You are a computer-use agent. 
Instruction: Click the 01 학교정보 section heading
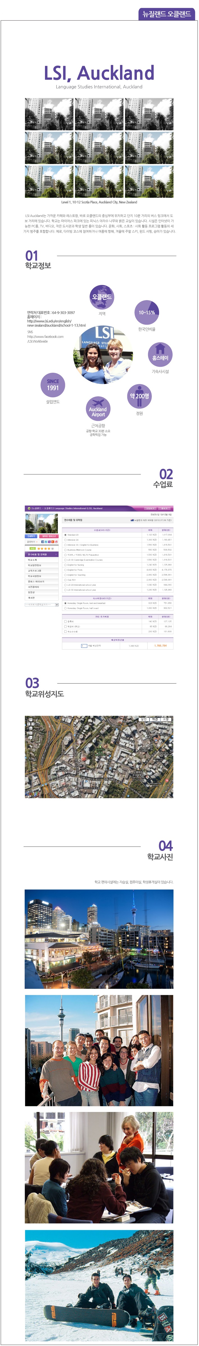[x=38, y=260]
